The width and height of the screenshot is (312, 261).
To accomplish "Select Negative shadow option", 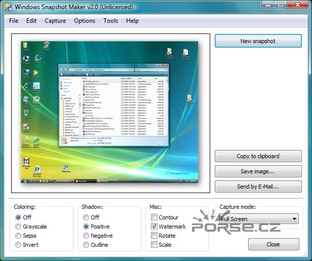I will pos(87,236).
